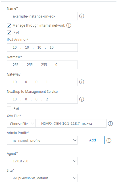
Task: Open the info icon next to Add button
Action: pos(109,140)
